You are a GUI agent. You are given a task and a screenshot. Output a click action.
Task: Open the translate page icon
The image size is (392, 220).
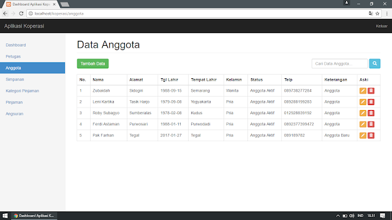(371, 13)
